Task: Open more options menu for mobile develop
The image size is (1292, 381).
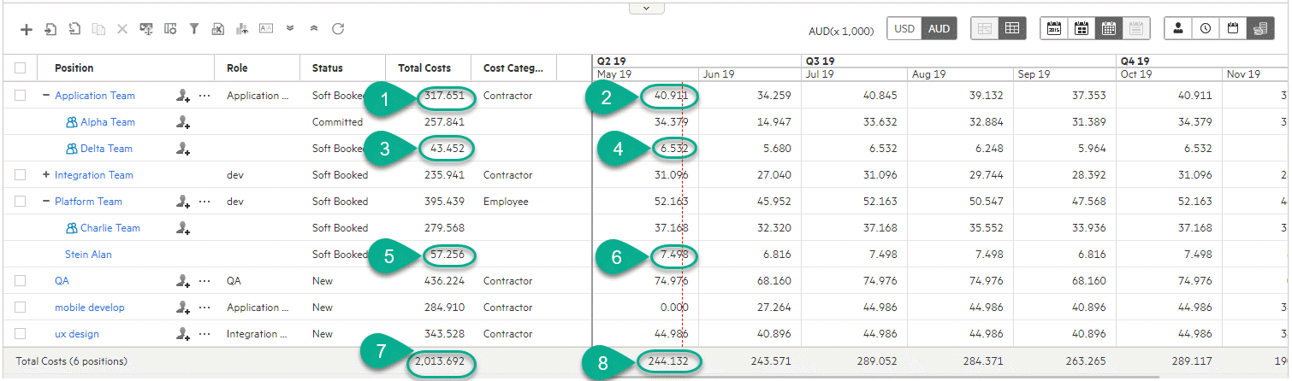Action: click(x=204, y=308)
